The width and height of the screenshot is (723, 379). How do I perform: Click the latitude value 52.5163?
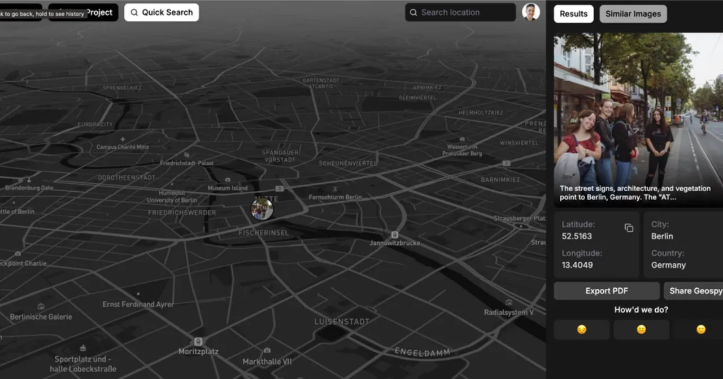pyautogui.click(x=576, y=236)
